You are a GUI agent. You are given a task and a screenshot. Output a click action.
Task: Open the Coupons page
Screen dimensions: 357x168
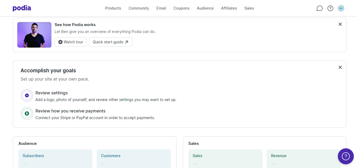click(x=181, y=8)
